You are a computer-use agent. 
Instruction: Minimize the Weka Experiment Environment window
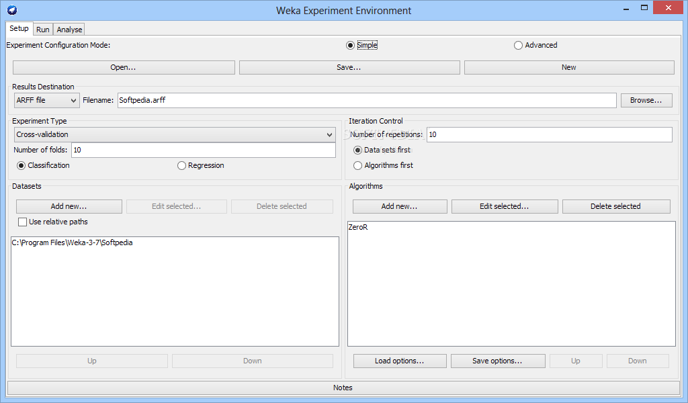(626, 8)
